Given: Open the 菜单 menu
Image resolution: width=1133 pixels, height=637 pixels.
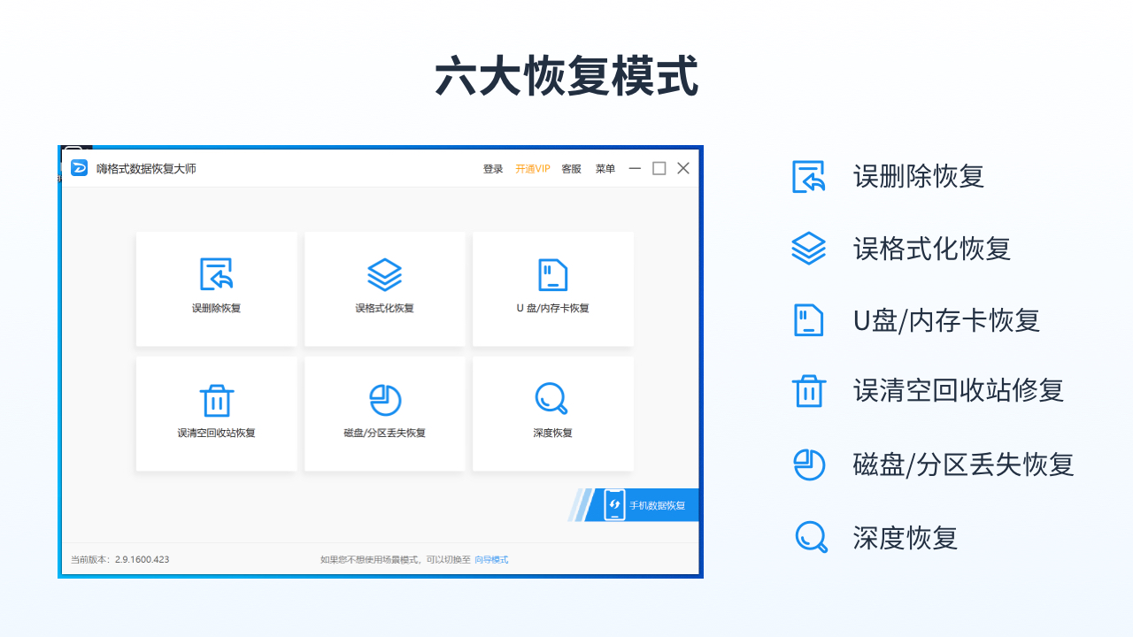Looking at the screenshot, I should click(605, 168).
